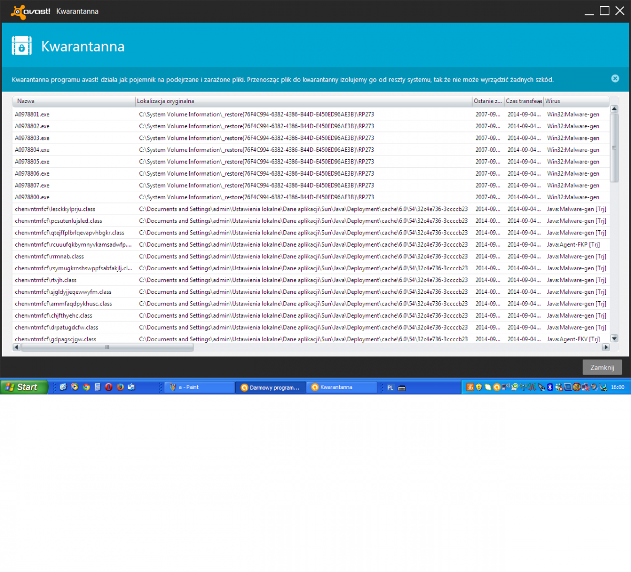631x572 pixels.
Task: Click Java:Agent-FKP [Trj] virus entry
Action: [x=573, y=244]
